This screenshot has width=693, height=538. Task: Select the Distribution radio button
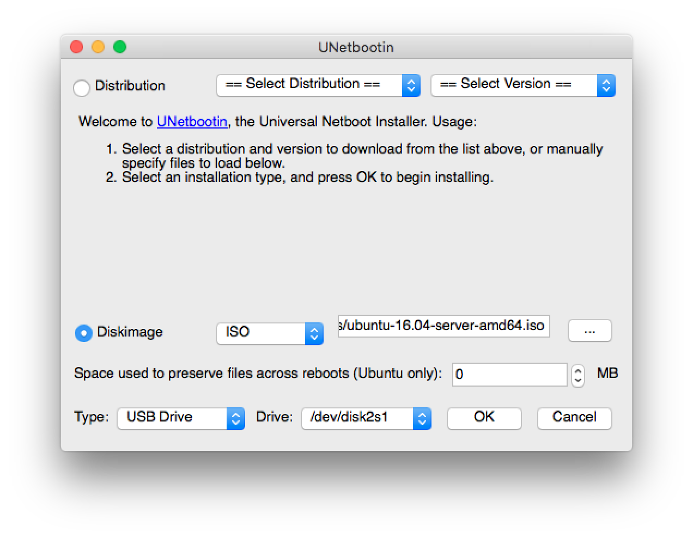(x=82, y=87)
